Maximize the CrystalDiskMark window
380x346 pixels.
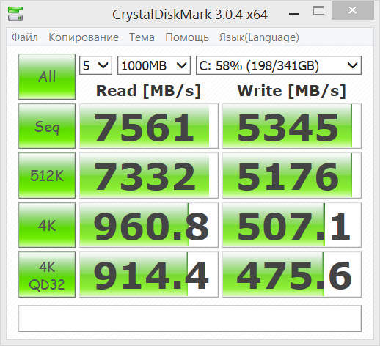[x=318, y=11]
